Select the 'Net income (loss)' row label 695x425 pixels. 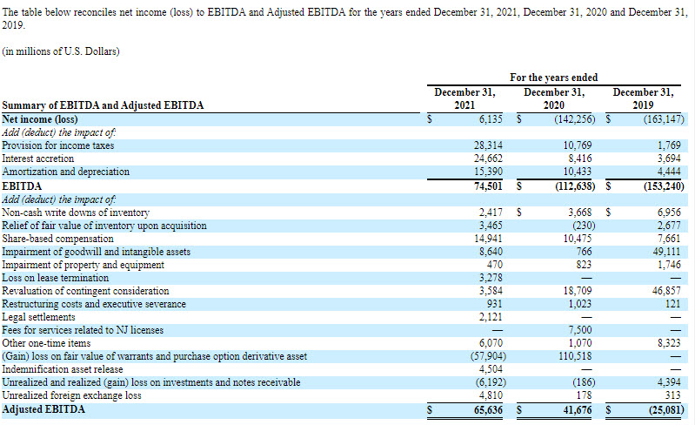[40, 119]
